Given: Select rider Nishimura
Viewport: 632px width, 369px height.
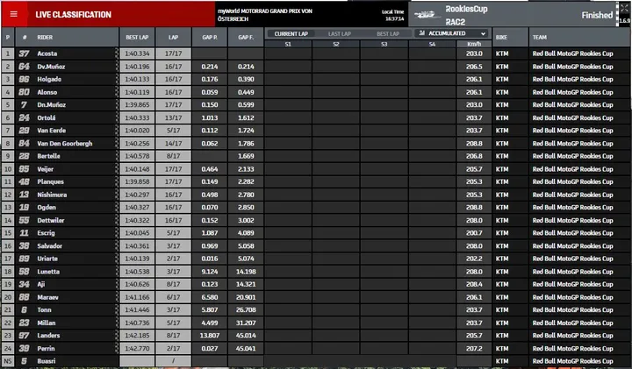Looking at the screenshot, I should tap(52, 195).
